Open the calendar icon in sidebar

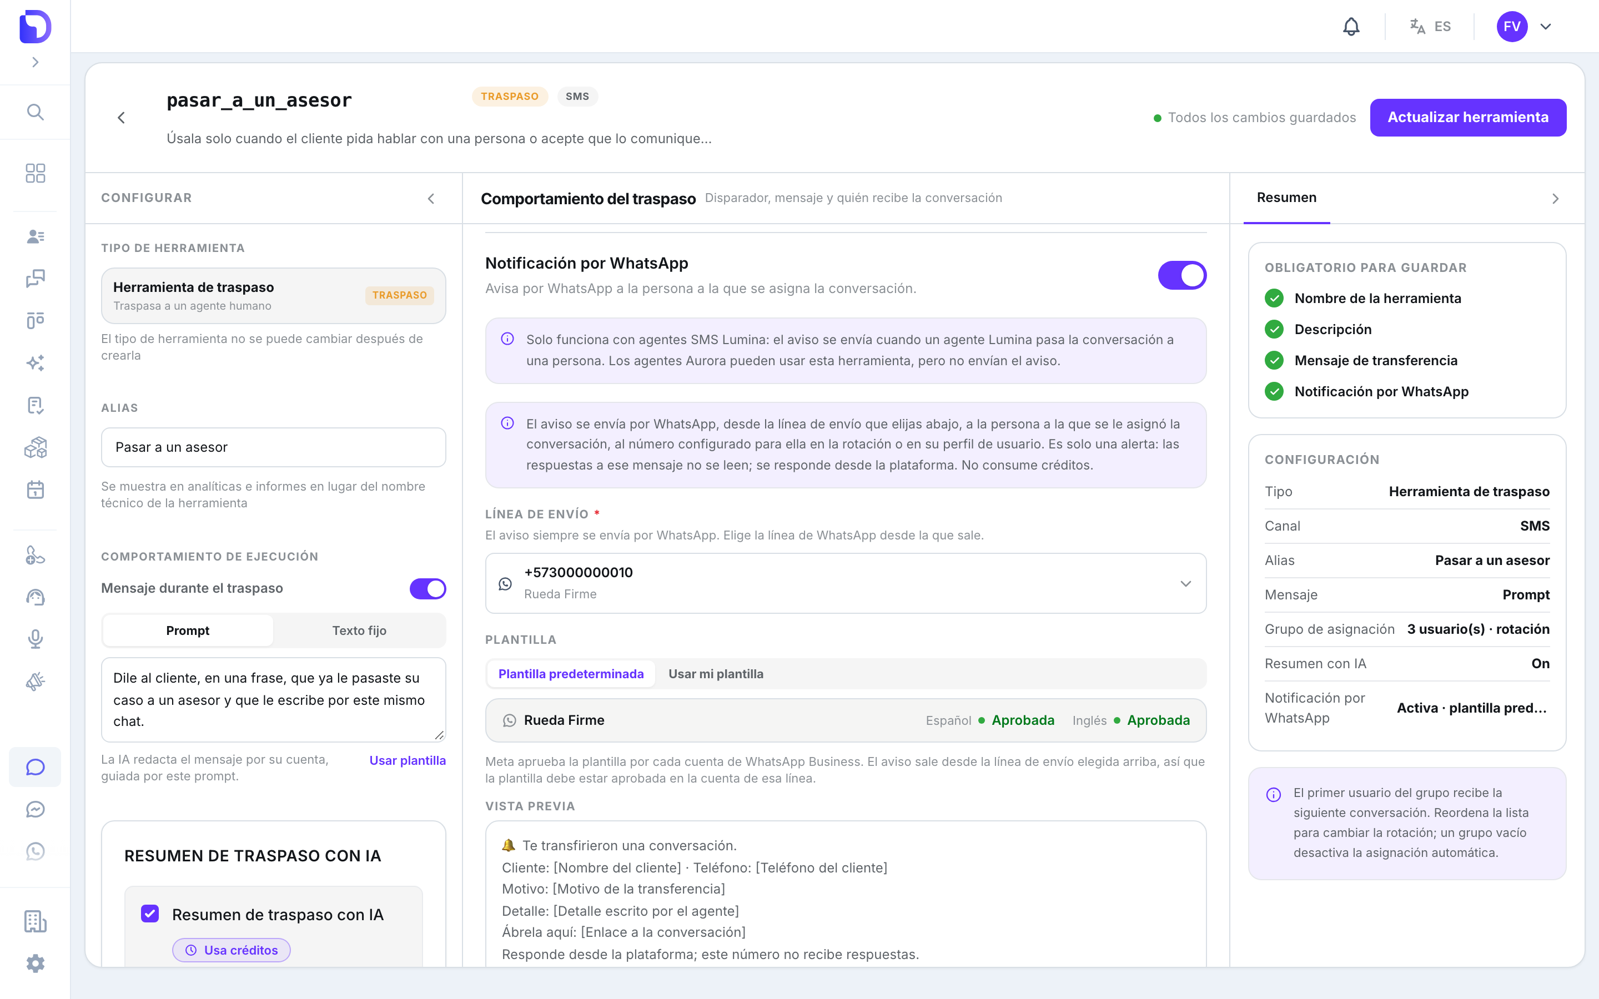point(35,490)
